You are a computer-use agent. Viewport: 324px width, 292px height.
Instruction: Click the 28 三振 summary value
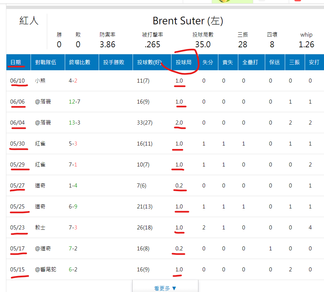pyautogui.click(x=243, y=44)
